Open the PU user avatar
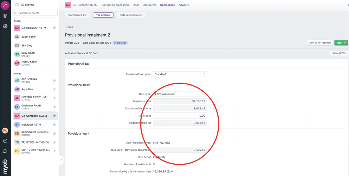This screenshot has width=349, height=176. tap(5, 130)
